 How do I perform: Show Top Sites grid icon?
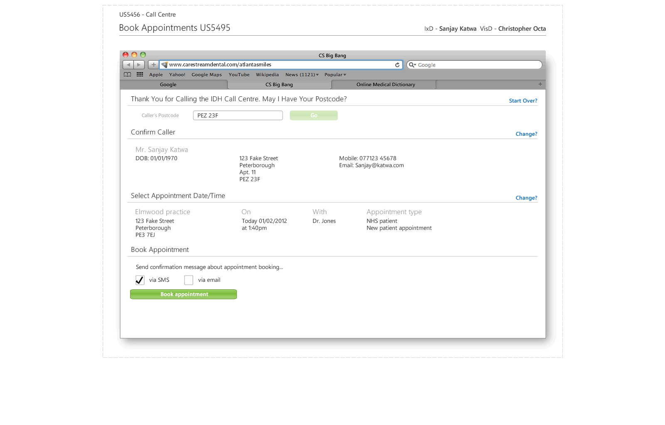(x=140, y=75)
